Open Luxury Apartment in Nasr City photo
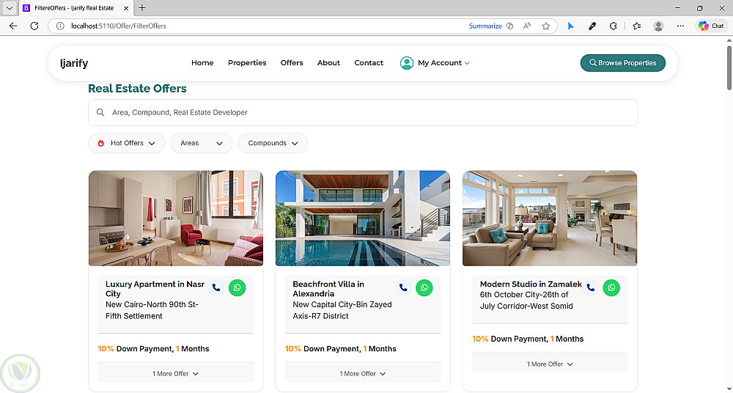 coord(176,218)
